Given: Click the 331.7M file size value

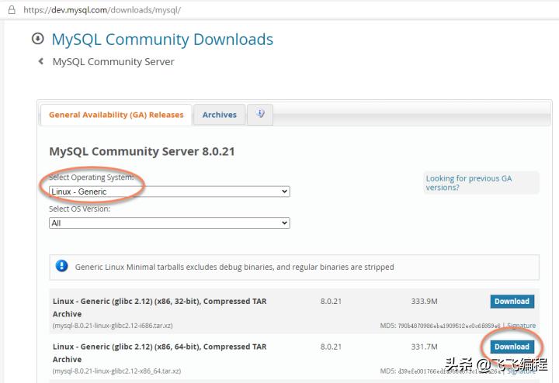Looking at the screenshot, I should coord(424,347).
